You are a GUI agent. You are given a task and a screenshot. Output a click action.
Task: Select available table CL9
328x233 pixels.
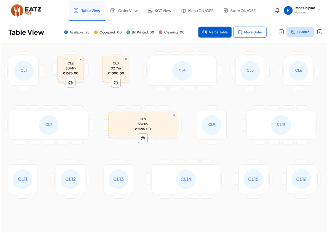212,125
